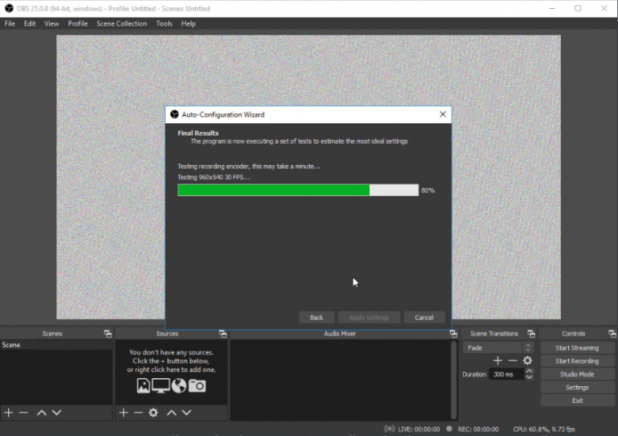This screenshot has width=618, height=436.
Task: Undock the Audio Mixer panel
Action: pos(453,333)
